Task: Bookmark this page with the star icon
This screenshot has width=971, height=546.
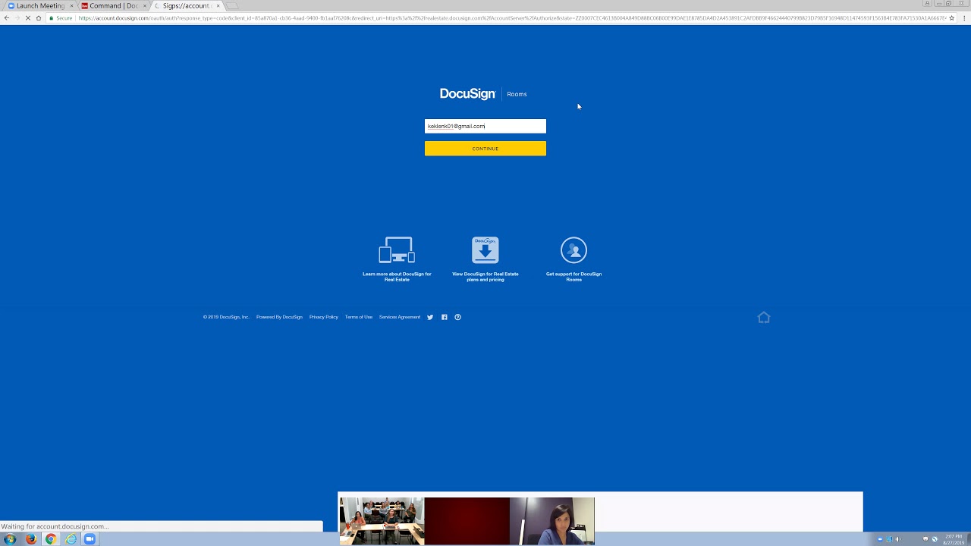Action: click(x=951, y=18)
